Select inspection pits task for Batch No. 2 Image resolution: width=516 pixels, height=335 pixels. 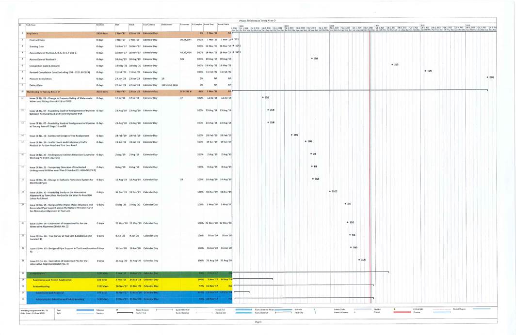point(58,225)
